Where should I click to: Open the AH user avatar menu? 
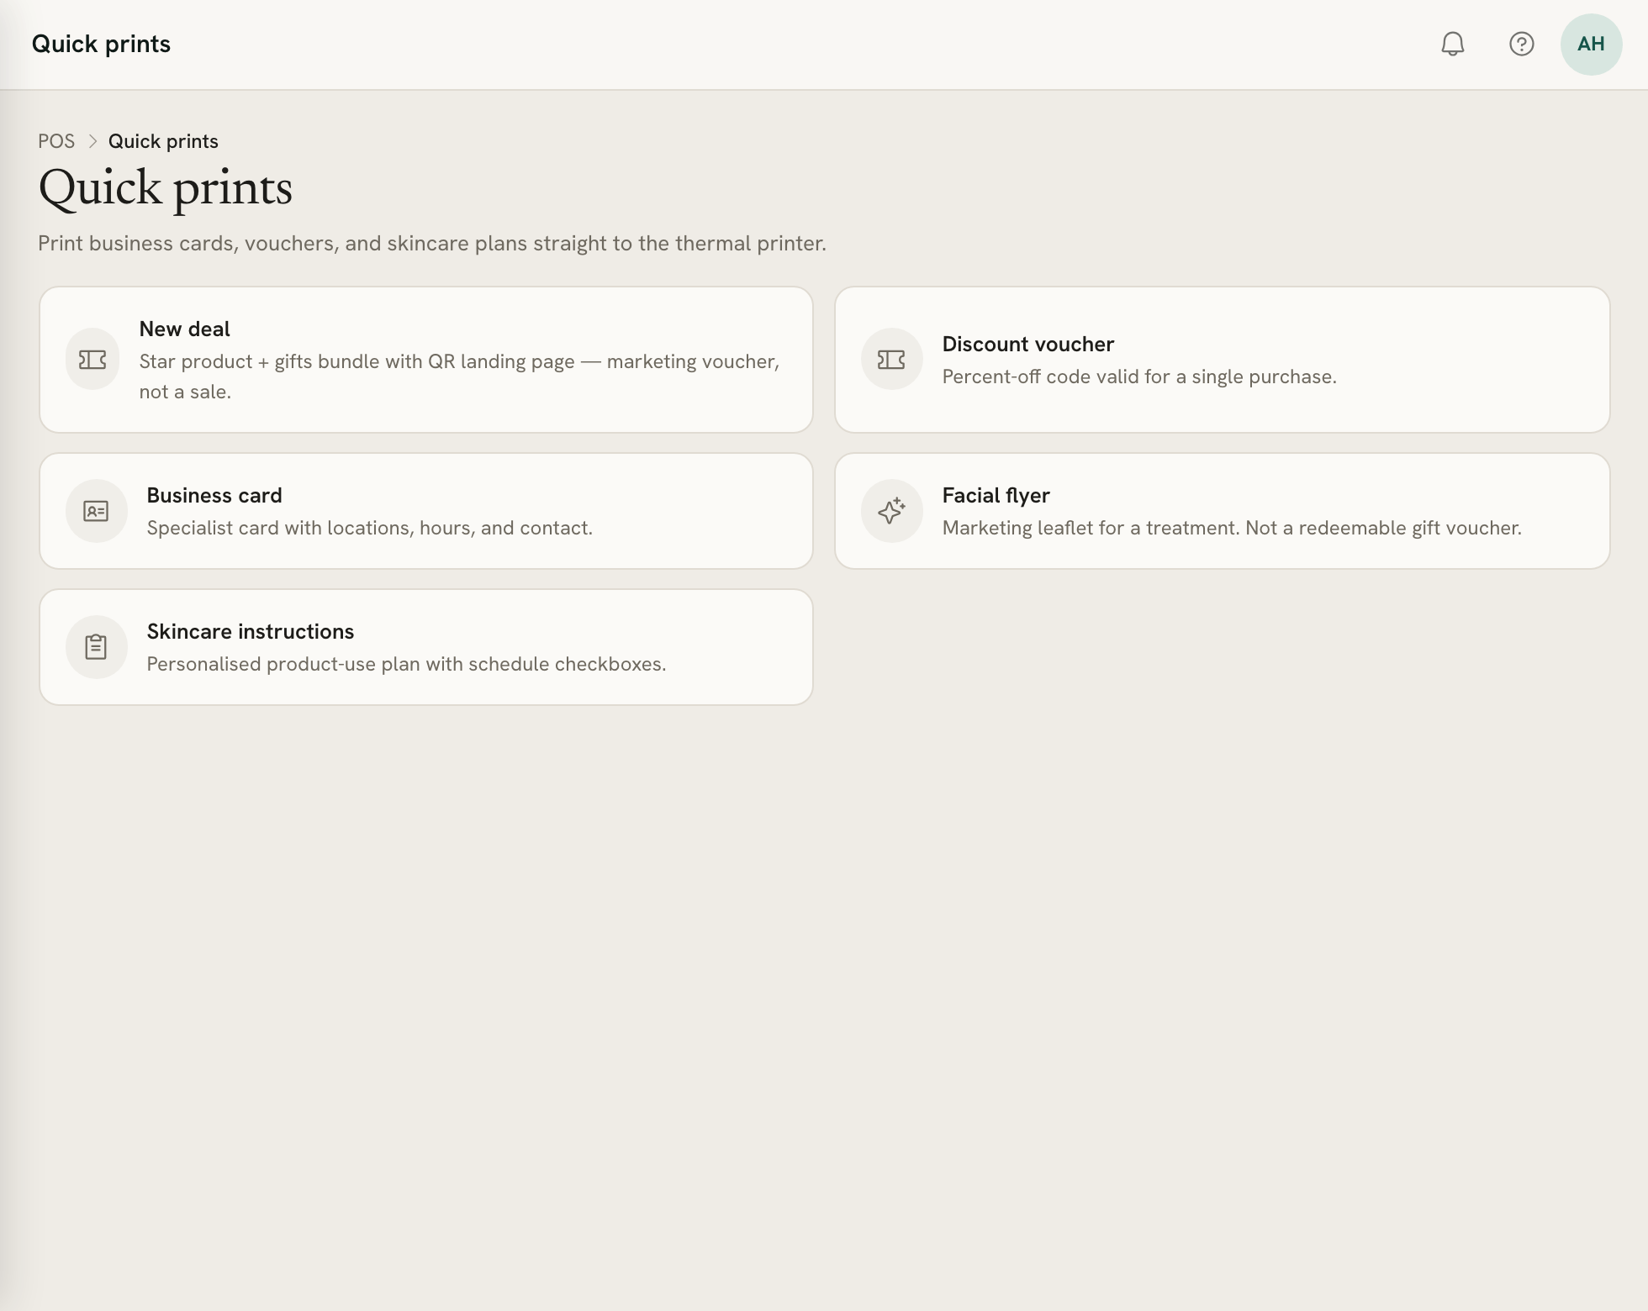coord(1591,44)
